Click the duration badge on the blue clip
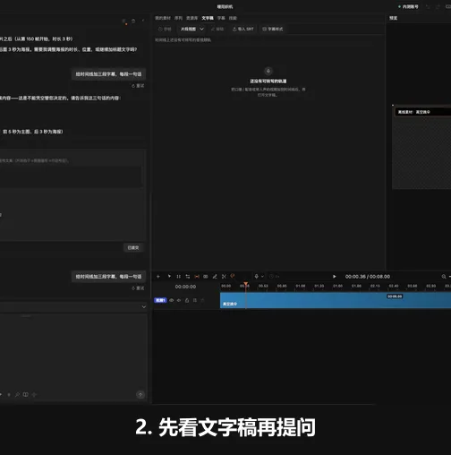 395,296
